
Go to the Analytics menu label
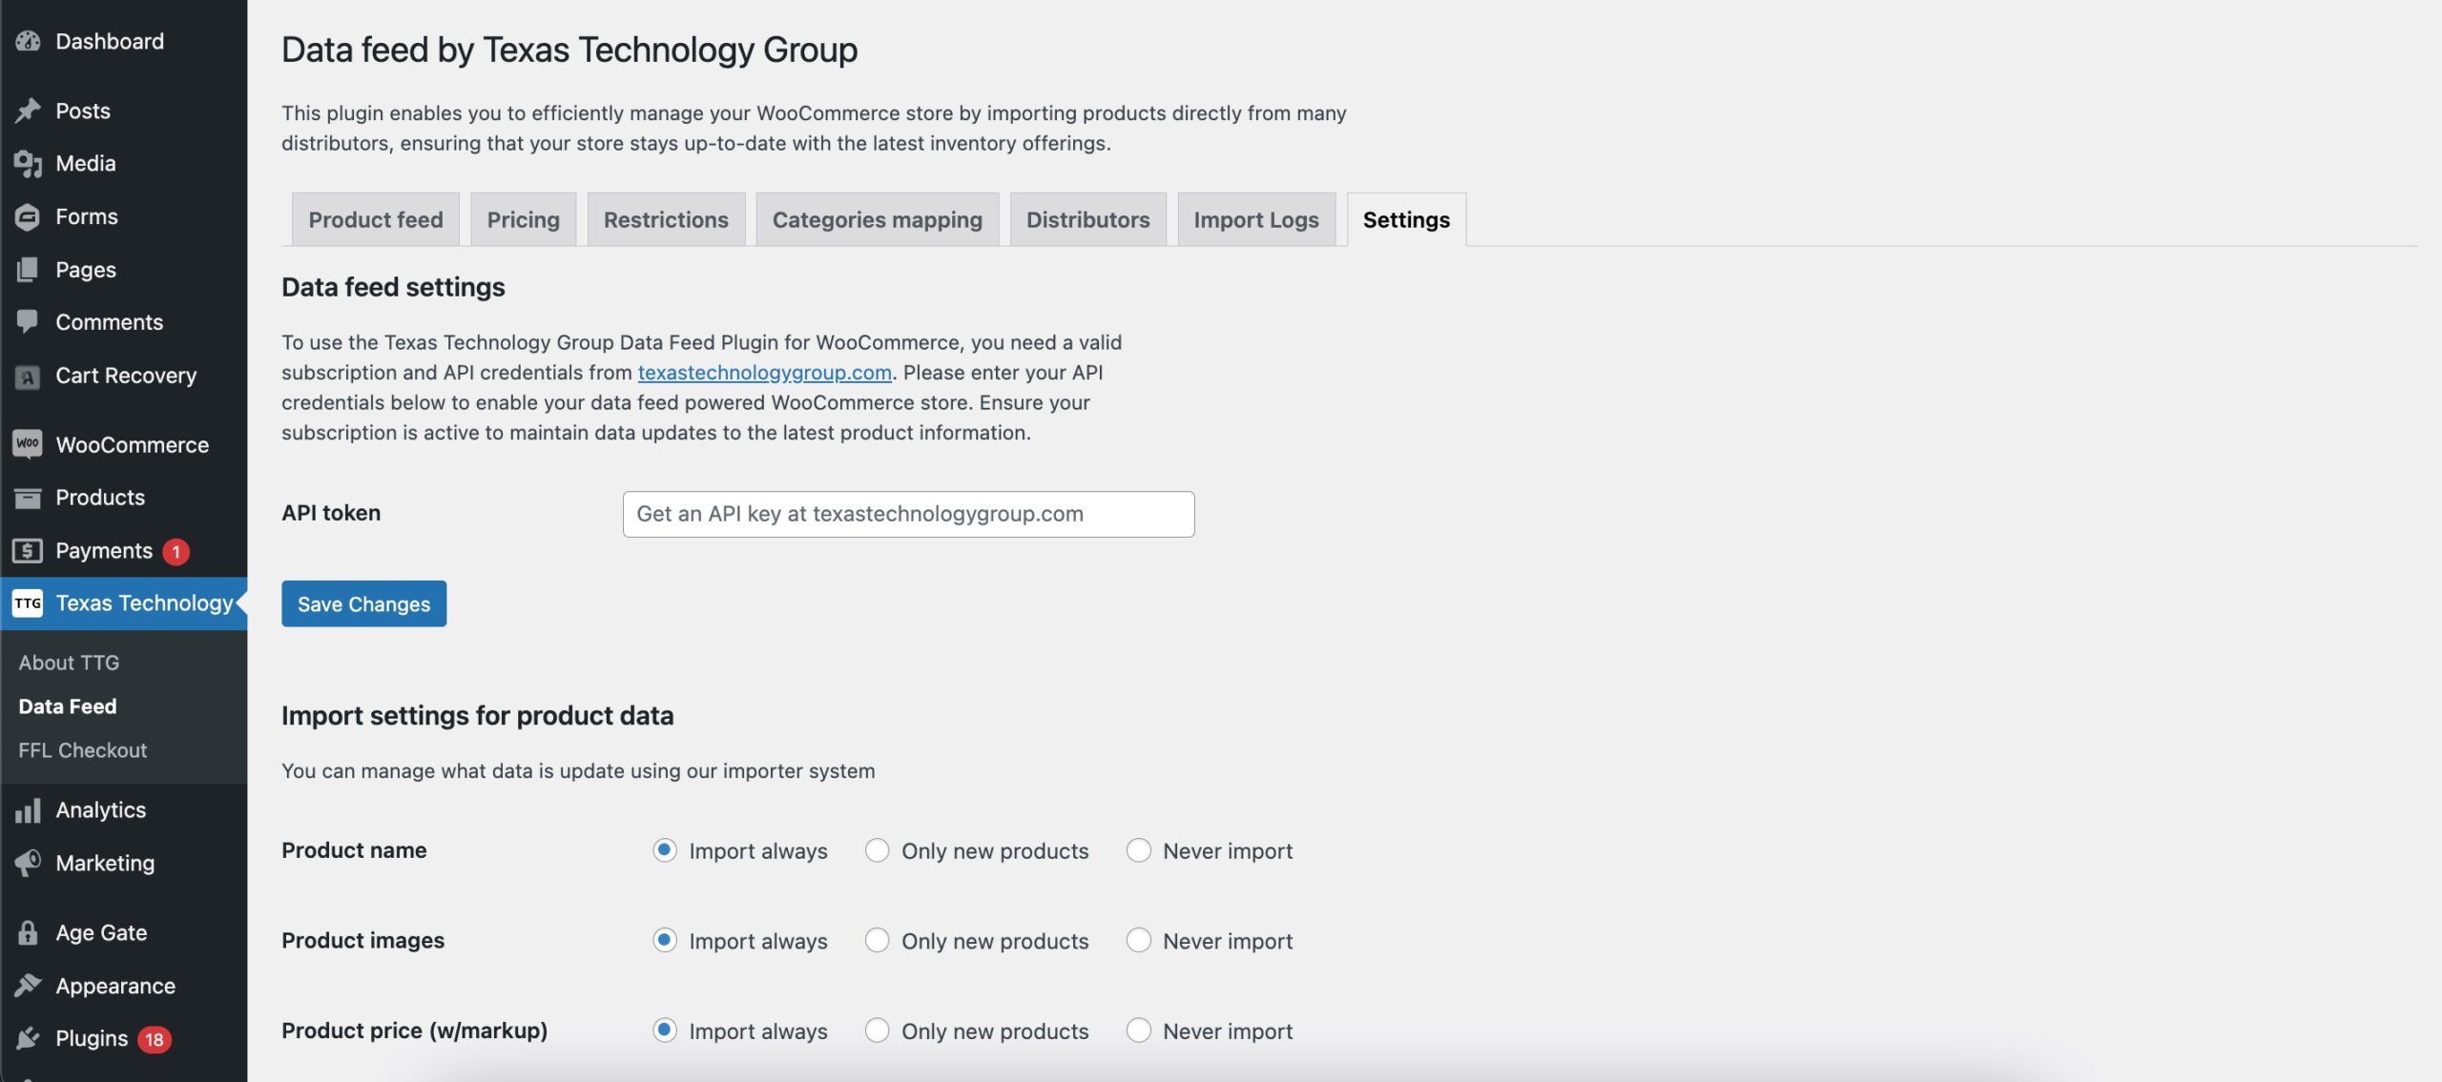[101, 810]
